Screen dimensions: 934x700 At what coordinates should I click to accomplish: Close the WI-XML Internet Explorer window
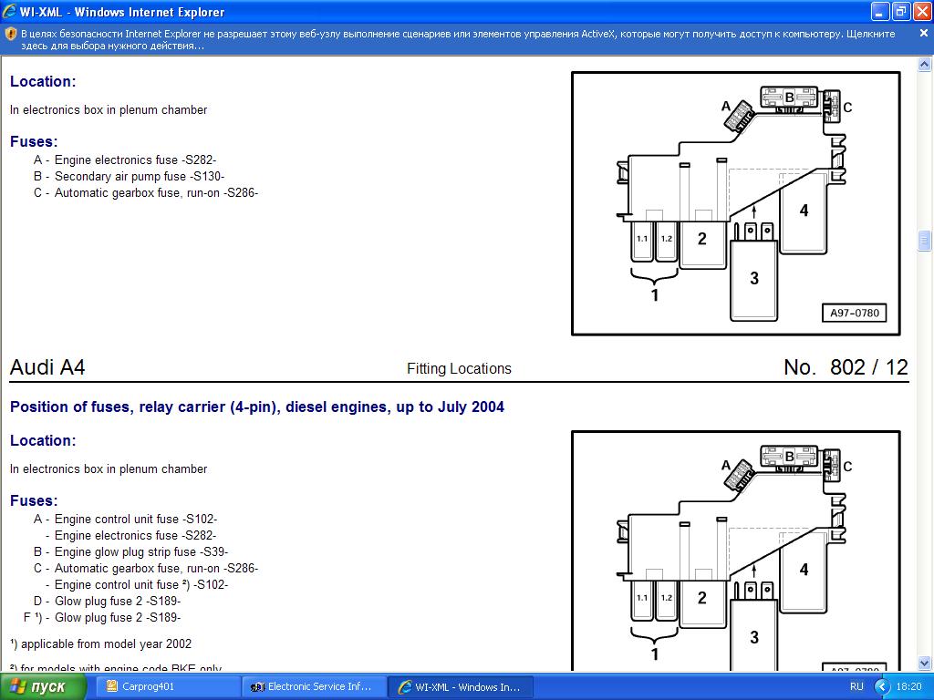point(921,11)
